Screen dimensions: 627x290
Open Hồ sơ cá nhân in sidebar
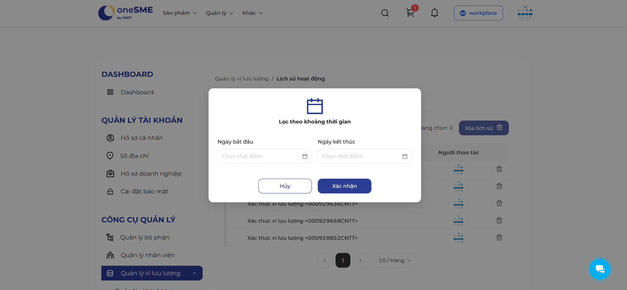(x=142, y=138)
